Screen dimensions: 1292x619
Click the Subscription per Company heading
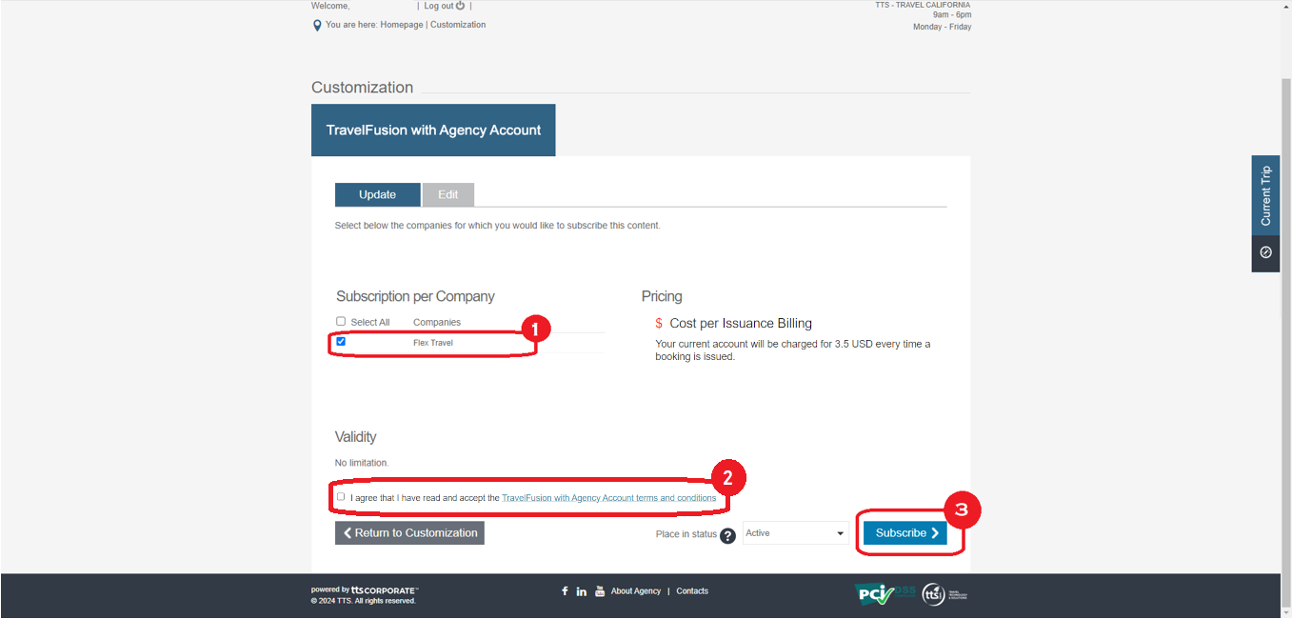(415, 296)
